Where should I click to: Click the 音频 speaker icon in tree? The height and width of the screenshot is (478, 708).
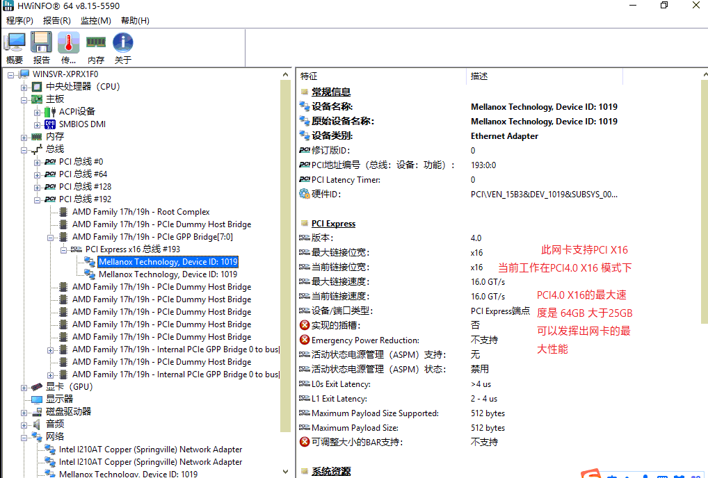(37, 425)
